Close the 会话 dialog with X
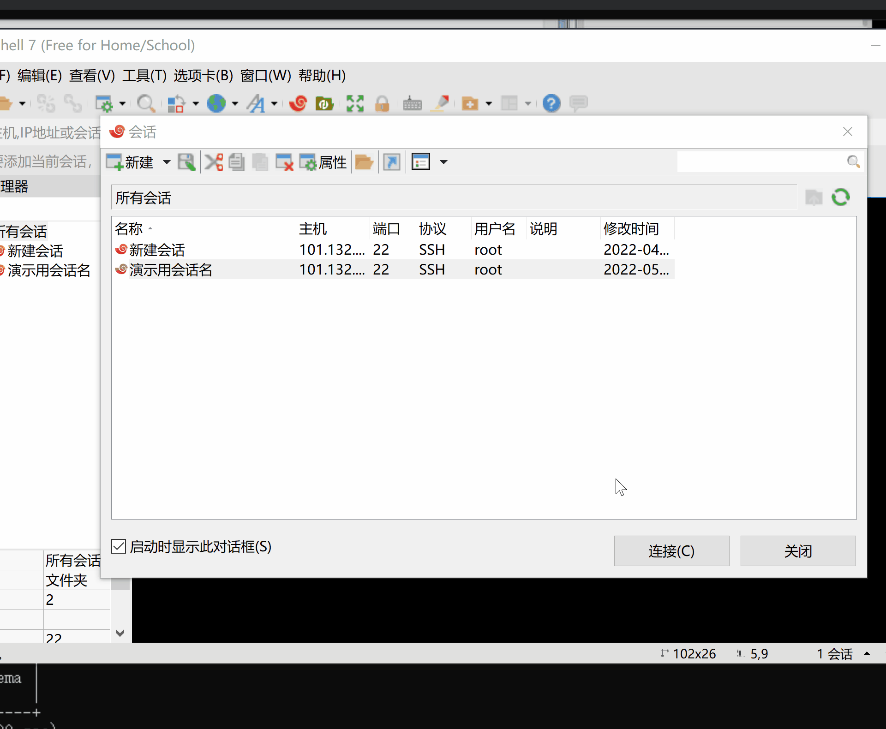The height and width of the screenshot is (729, 886). [848, 131]
